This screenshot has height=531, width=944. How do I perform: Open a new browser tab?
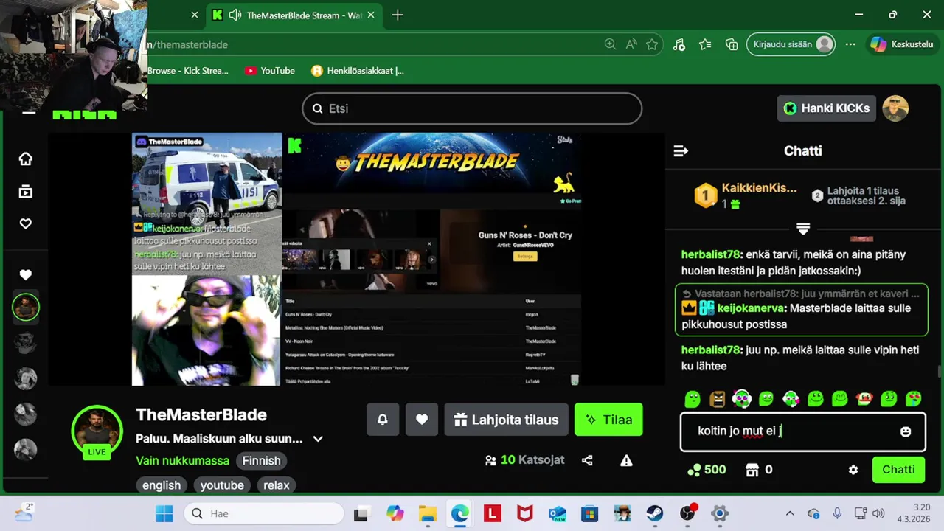click(398, 15)
